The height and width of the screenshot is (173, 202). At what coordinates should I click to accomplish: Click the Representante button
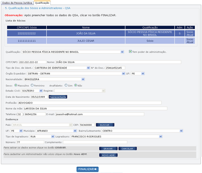(58, 97)
